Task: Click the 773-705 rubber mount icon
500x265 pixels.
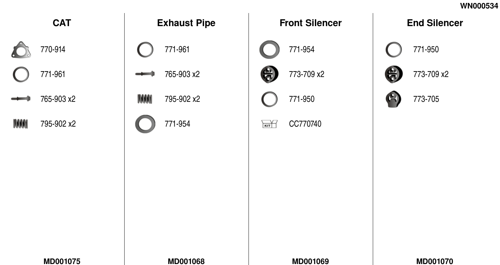Action: pyautogui.click(x=393, y=99)
